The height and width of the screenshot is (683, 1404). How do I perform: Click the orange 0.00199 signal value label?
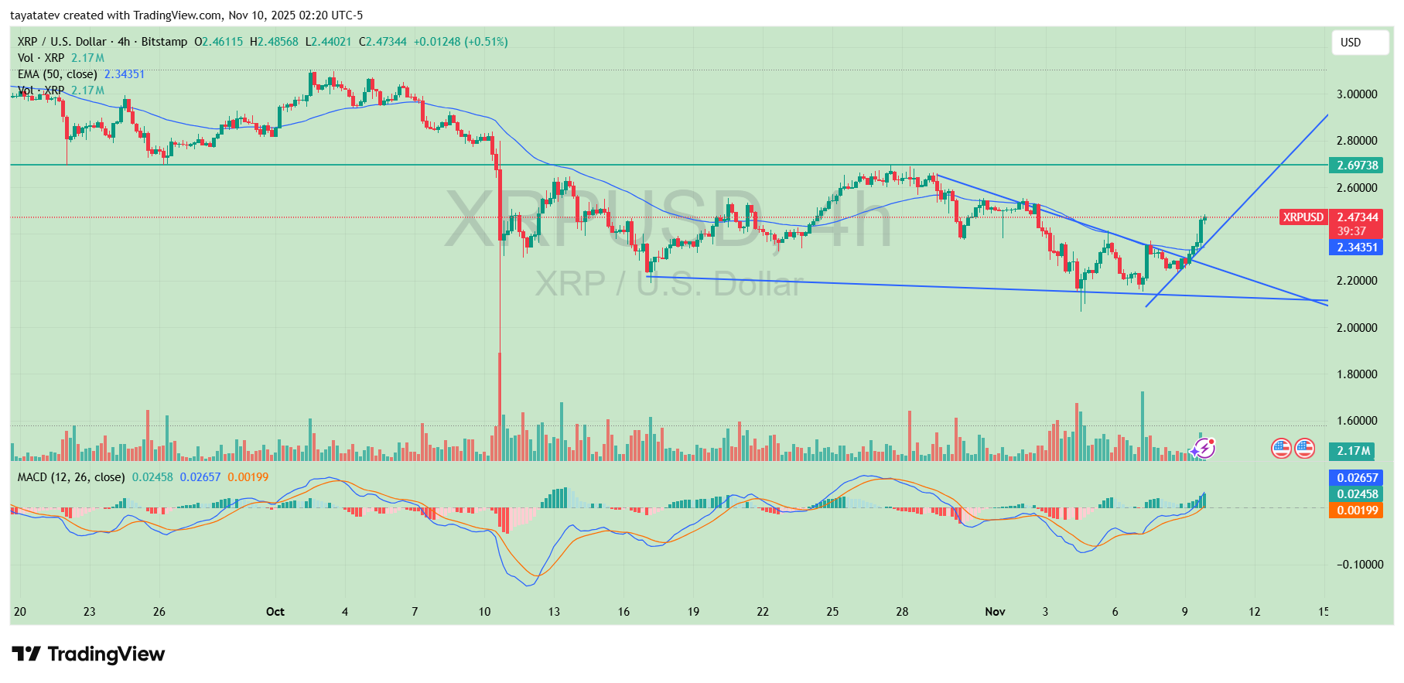pyautogui.click(x=1358, y=511)
